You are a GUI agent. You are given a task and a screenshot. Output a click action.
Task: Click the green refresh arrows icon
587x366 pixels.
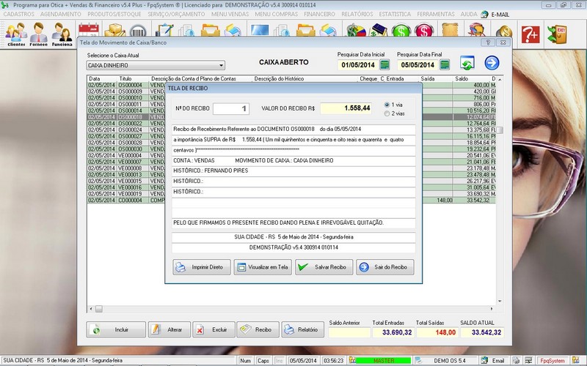(x=467, y=63)
